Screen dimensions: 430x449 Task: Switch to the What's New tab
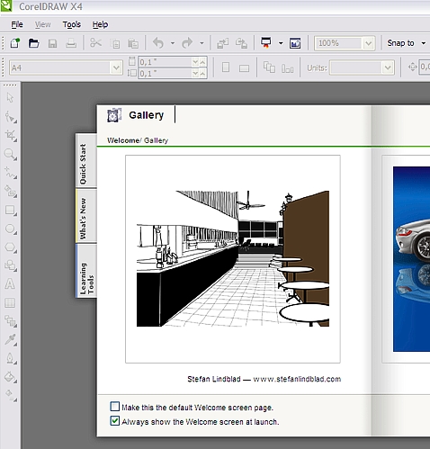[x=86, y=216]
